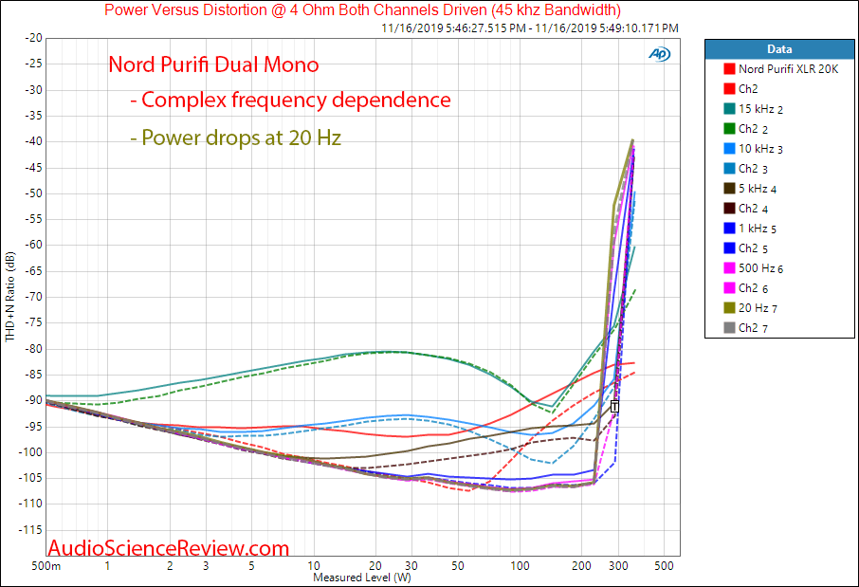Click the red swatch for Nord Purifi XLR 20K
859x587 pixels.
pos(729,68)
